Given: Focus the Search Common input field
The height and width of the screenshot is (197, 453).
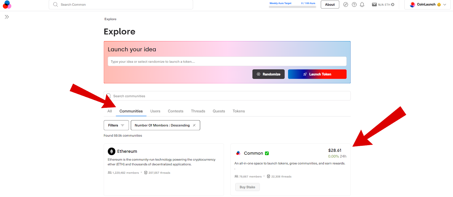Looking at the screenshot, I should (x=121, y=5).
